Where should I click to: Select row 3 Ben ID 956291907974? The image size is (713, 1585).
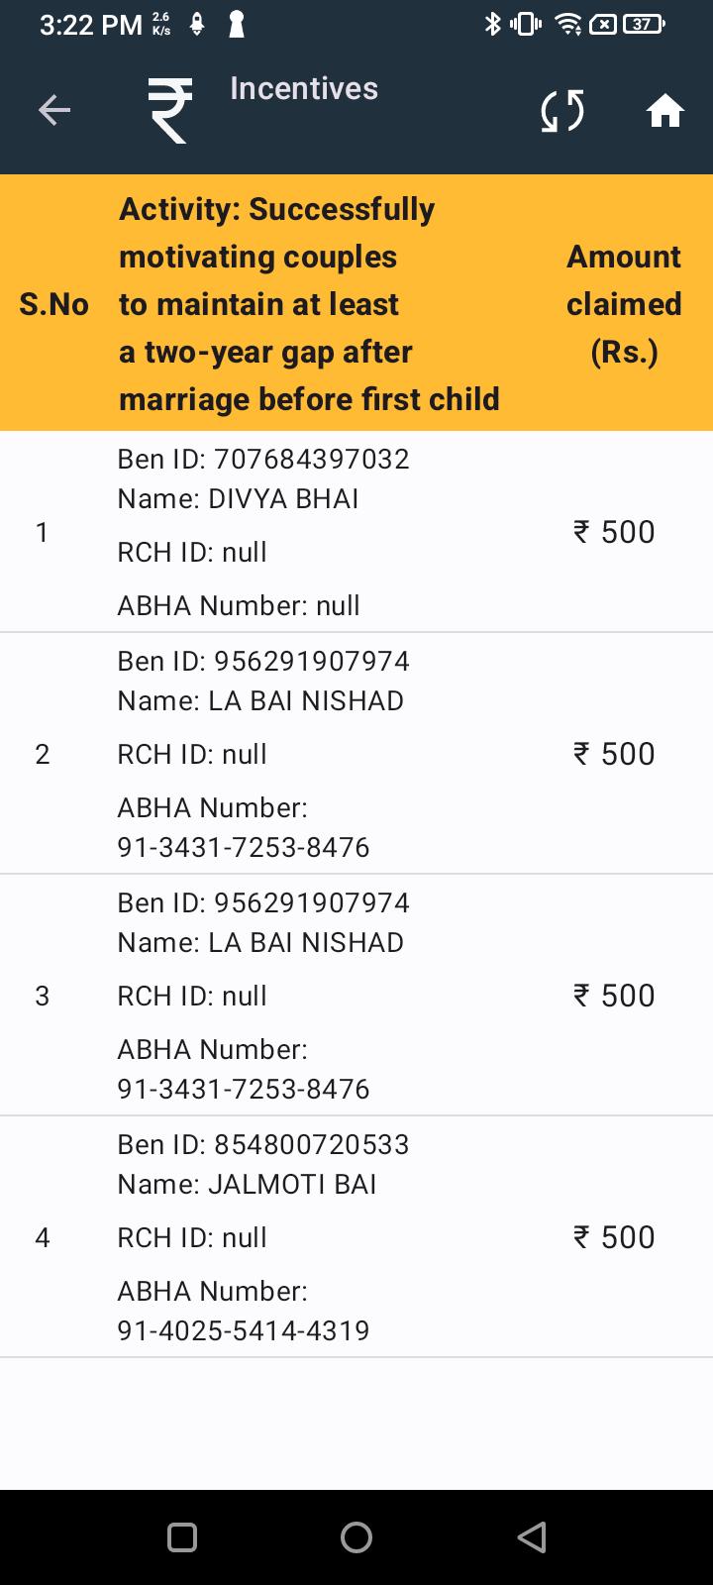pyautogui.click(x=263, y=902)
